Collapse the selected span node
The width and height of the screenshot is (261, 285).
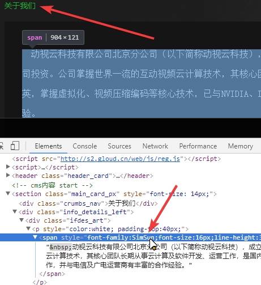click(35, 237)
